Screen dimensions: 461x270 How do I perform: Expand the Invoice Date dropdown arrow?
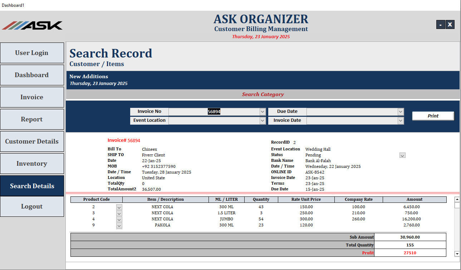point(401,120)
